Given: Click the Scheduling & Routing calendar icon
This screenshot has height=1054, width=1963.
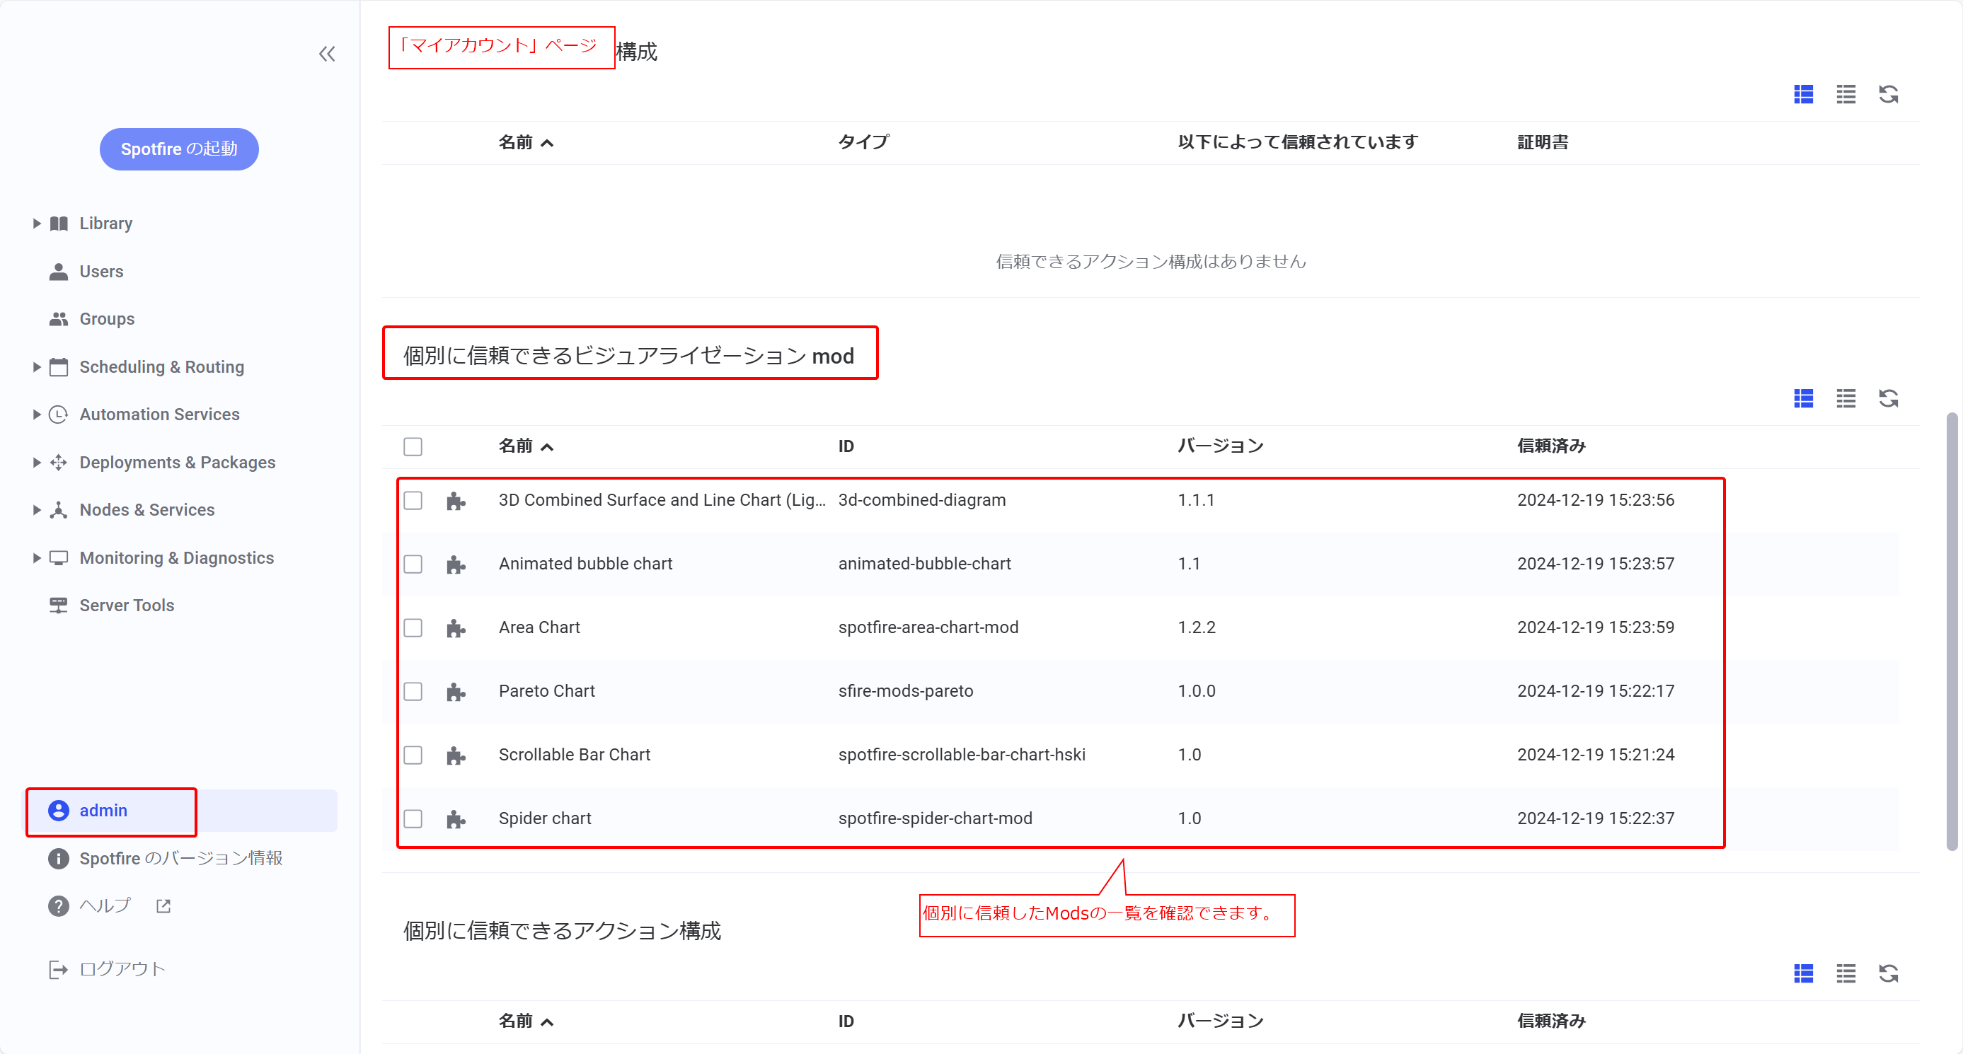Looking at the screenshot, I should click(59, 367).
